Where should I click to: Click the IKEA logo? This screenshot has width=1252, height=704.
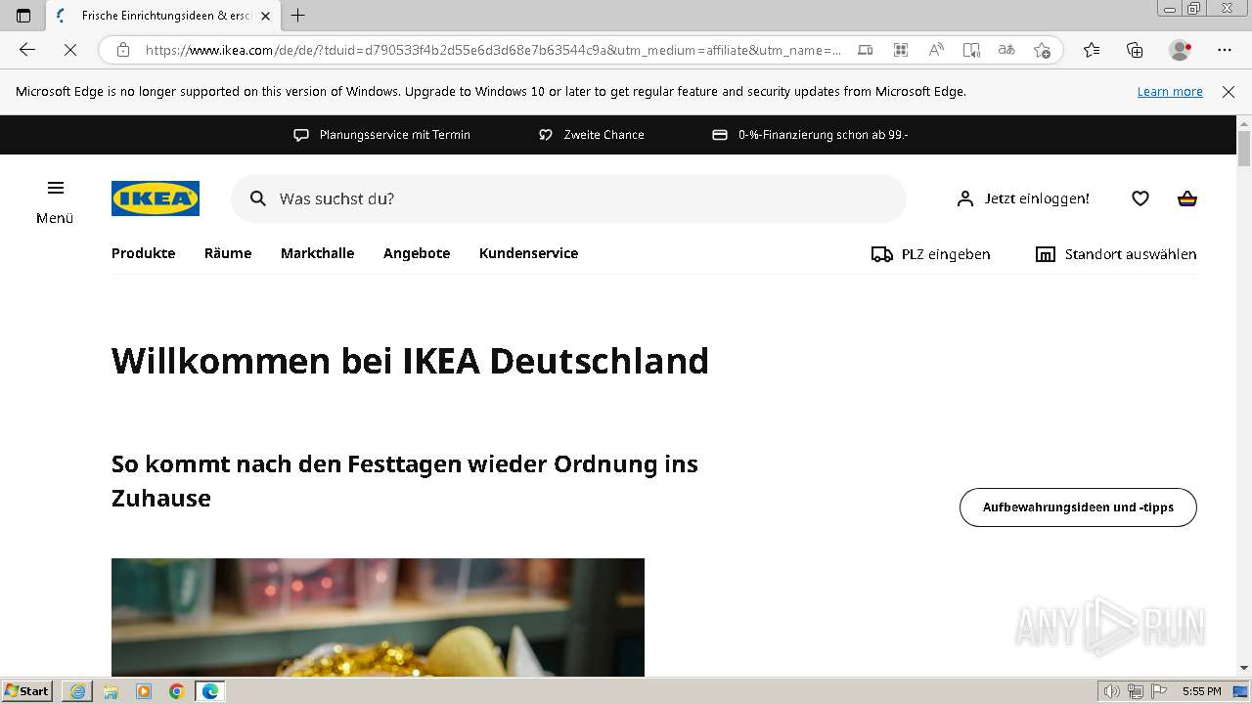pos(156,198)
